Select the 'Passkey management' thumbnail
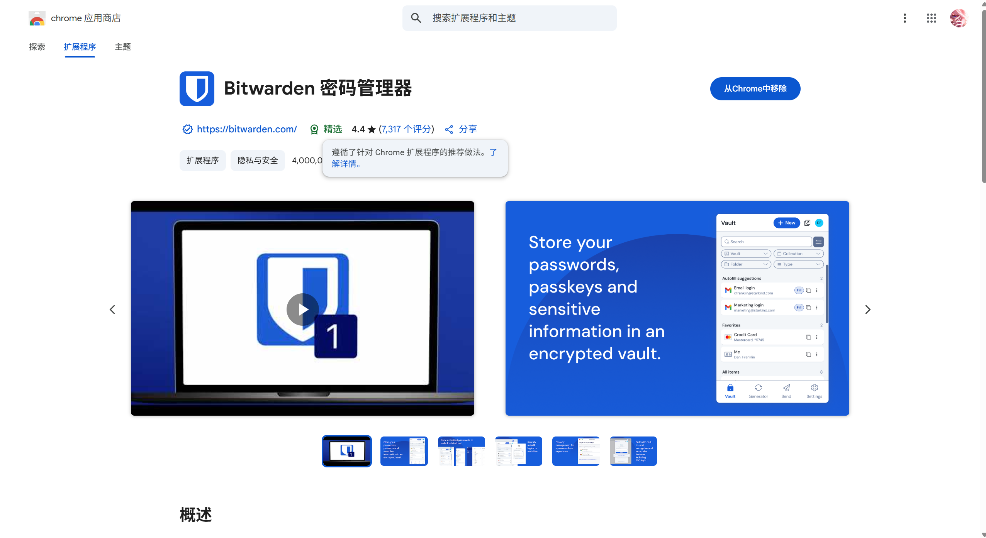986x538 pixels. click(576, 451)
